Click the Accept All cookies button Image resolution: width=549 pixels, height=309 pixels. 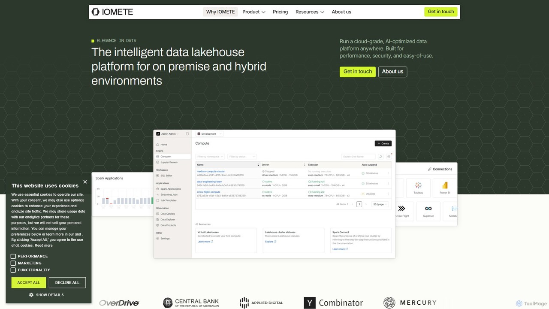(29, 282)
